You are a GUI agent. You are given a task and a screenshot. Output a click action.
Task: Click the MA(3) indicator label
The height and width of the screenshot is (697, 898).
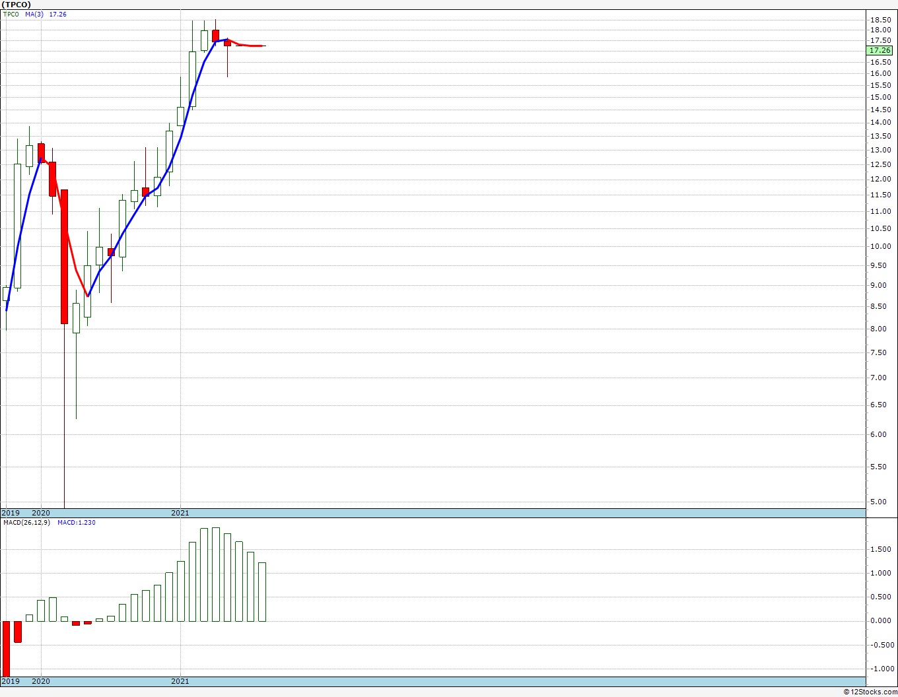pyautogui.click(x=34, y=14)
